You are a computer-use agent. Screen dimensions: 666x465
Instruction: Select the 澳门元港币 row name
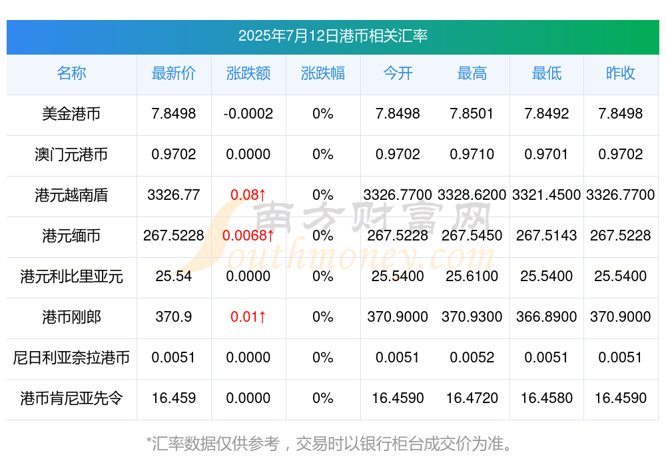point(71,155)
